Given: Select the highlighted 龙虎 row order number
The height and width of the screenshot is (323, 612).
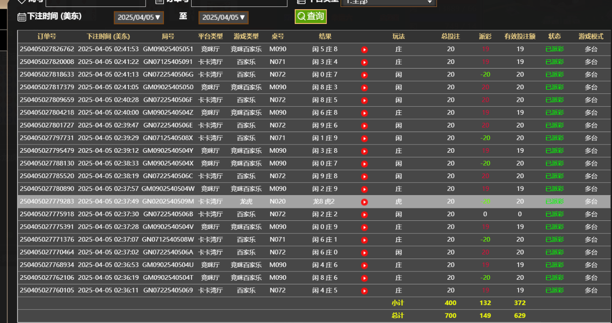Looking at the screenshot, I should 47,202.
